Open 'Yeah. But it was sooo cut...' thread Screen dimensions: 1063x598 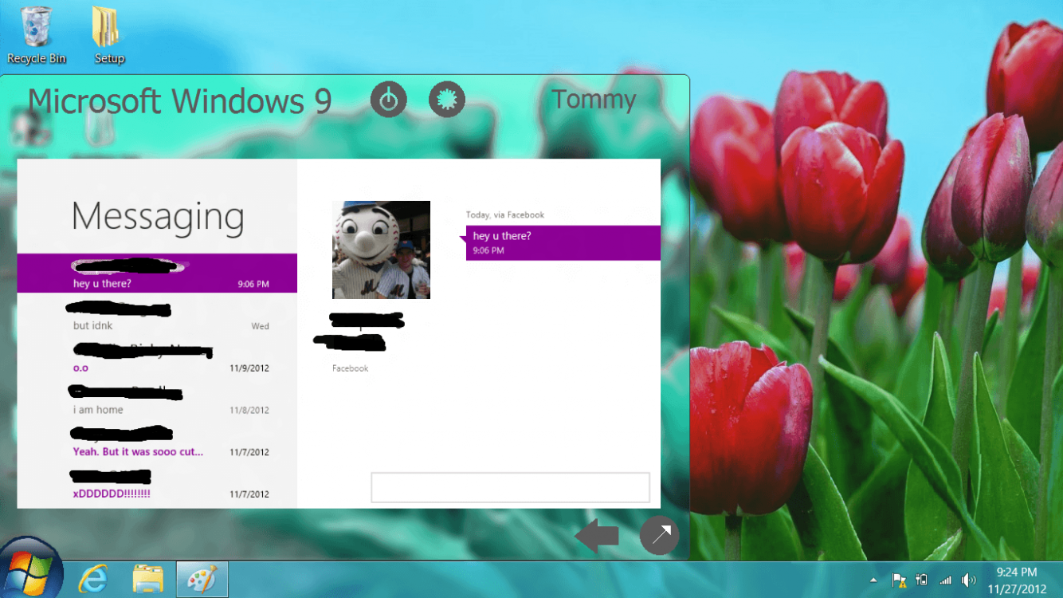(157, 442)
